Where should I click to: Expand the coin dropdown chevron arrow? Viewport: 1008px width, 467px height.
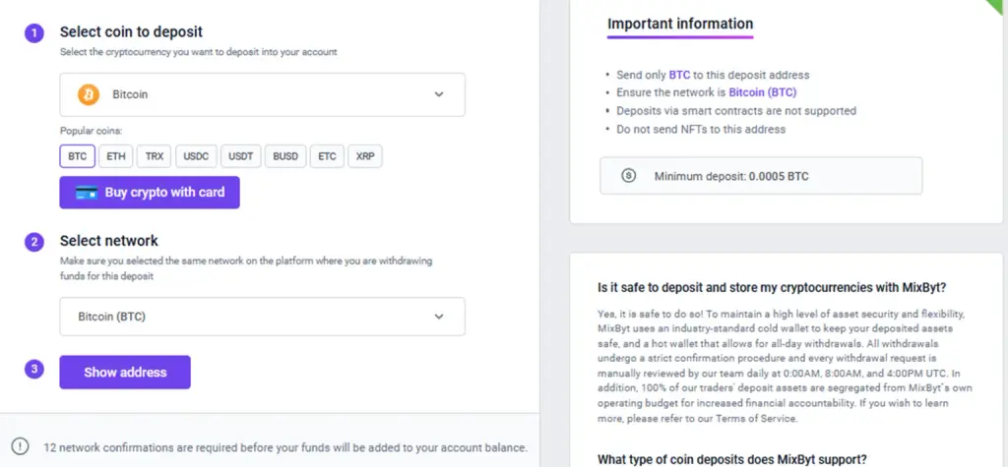click(439, 94)
